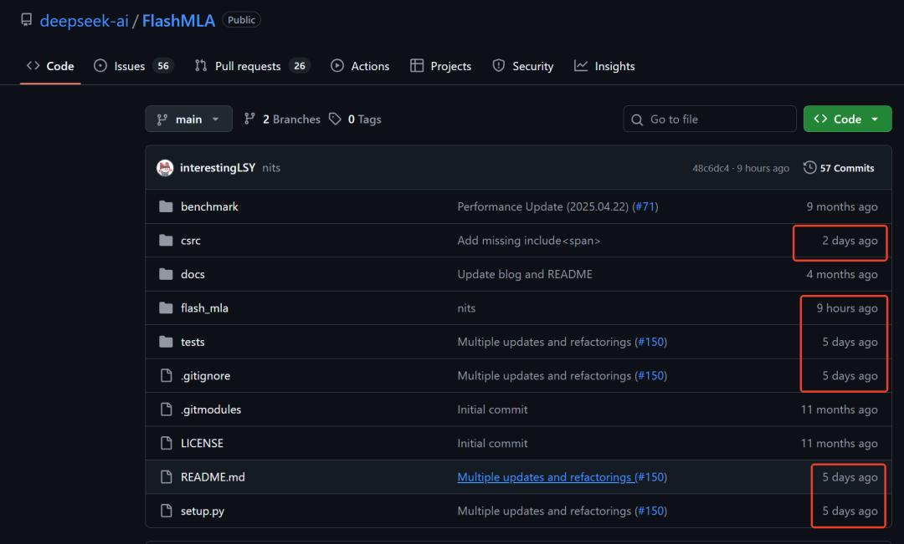The width and height of the screenshot is (904, 544).
Task: Click the repository book icon beside deepseek-ai
Action: (x=27, y=20)
